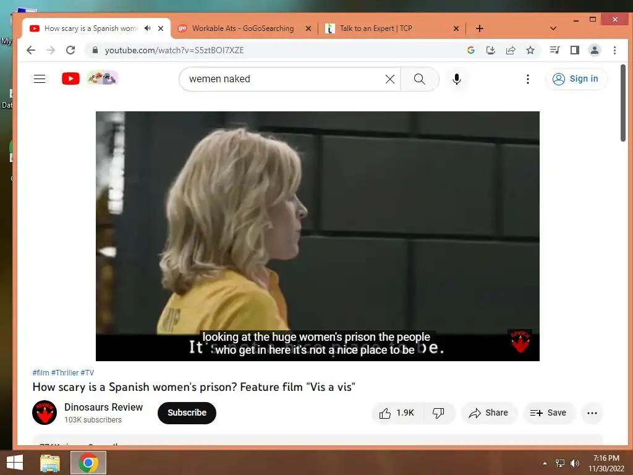This screenshot has height=475, width=633.
Task: Open File Explorer from the taskbar
Action: [50, 463]
